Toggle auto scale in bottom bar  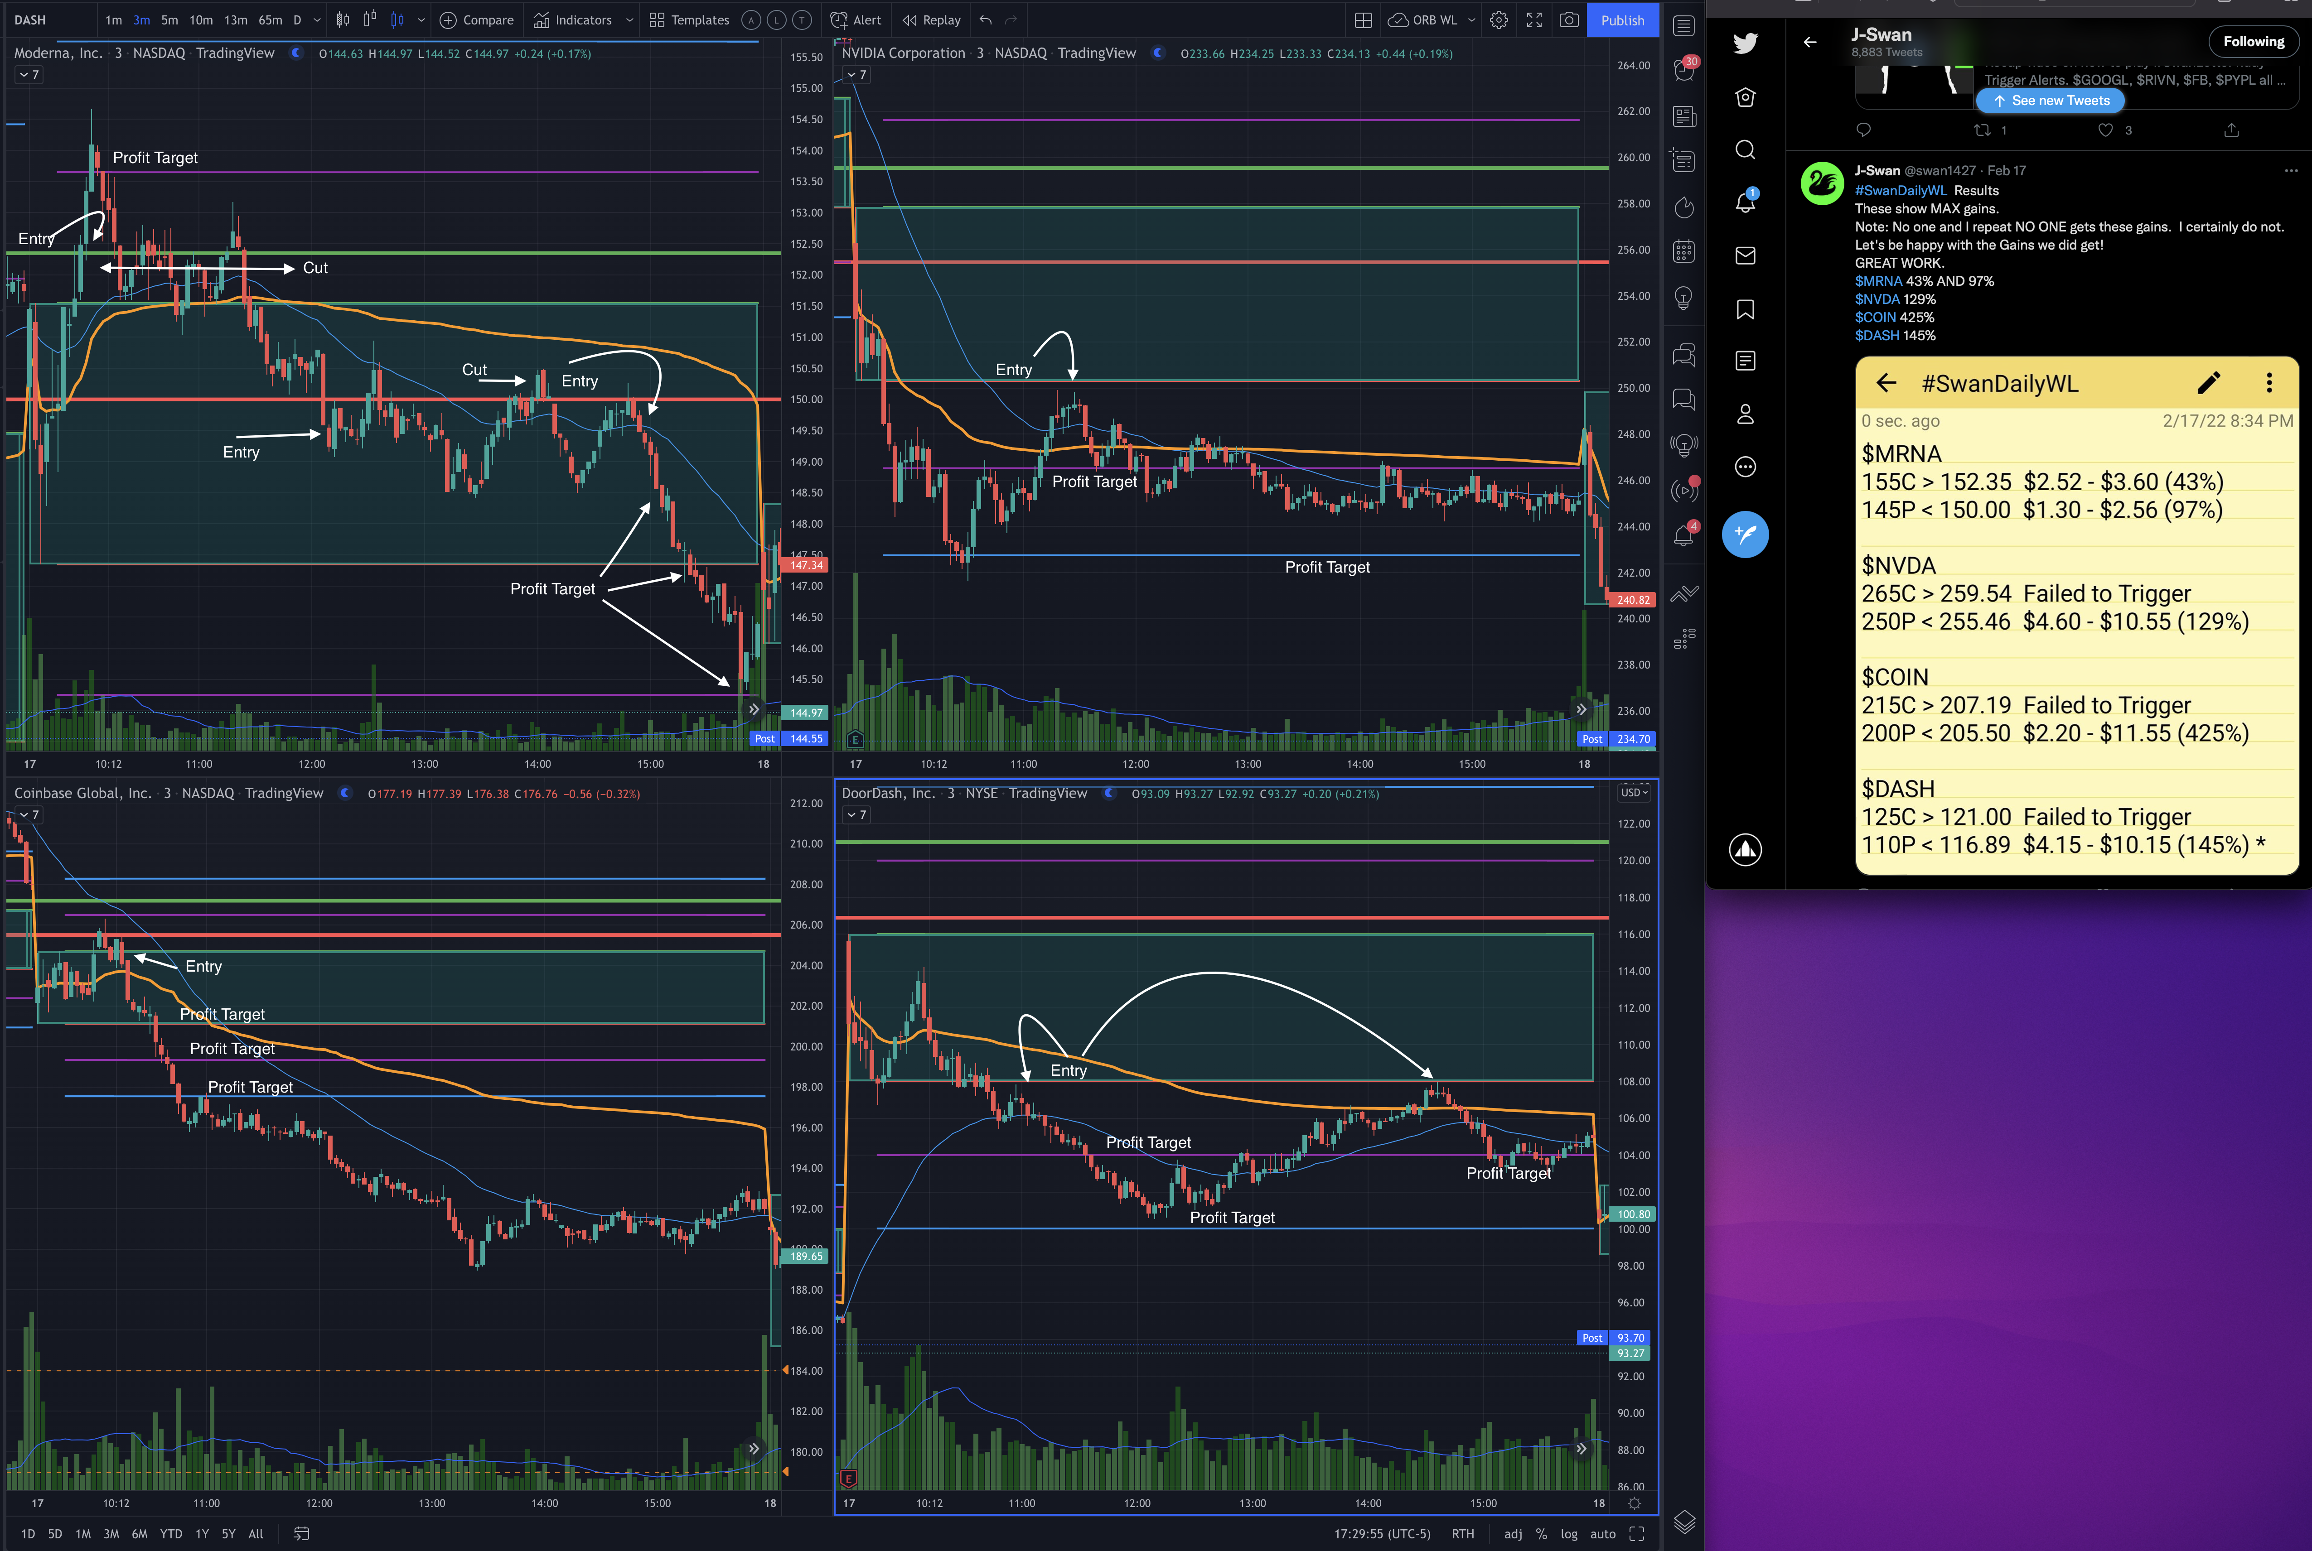1603,1534
